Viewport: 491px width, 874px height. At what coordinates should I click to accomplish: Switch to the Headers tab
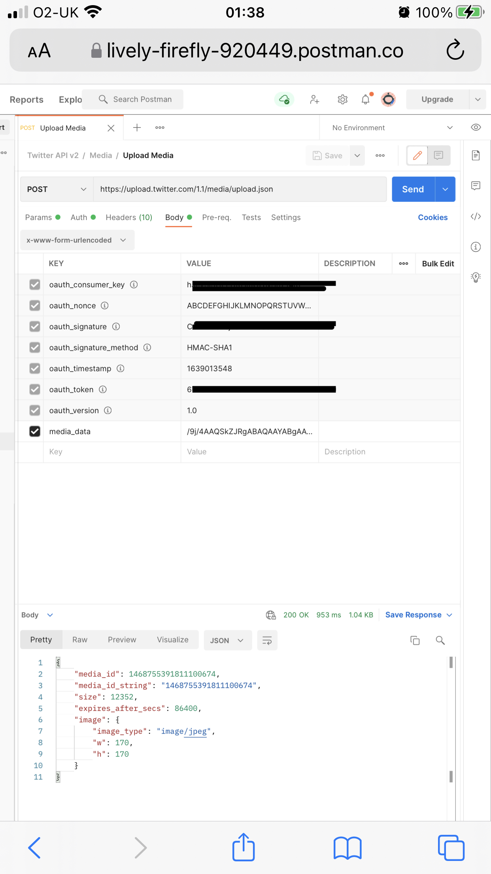[x=128, y=217]
